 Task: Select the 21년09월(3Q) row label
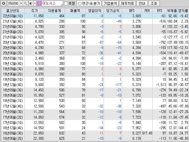(13, 26)
